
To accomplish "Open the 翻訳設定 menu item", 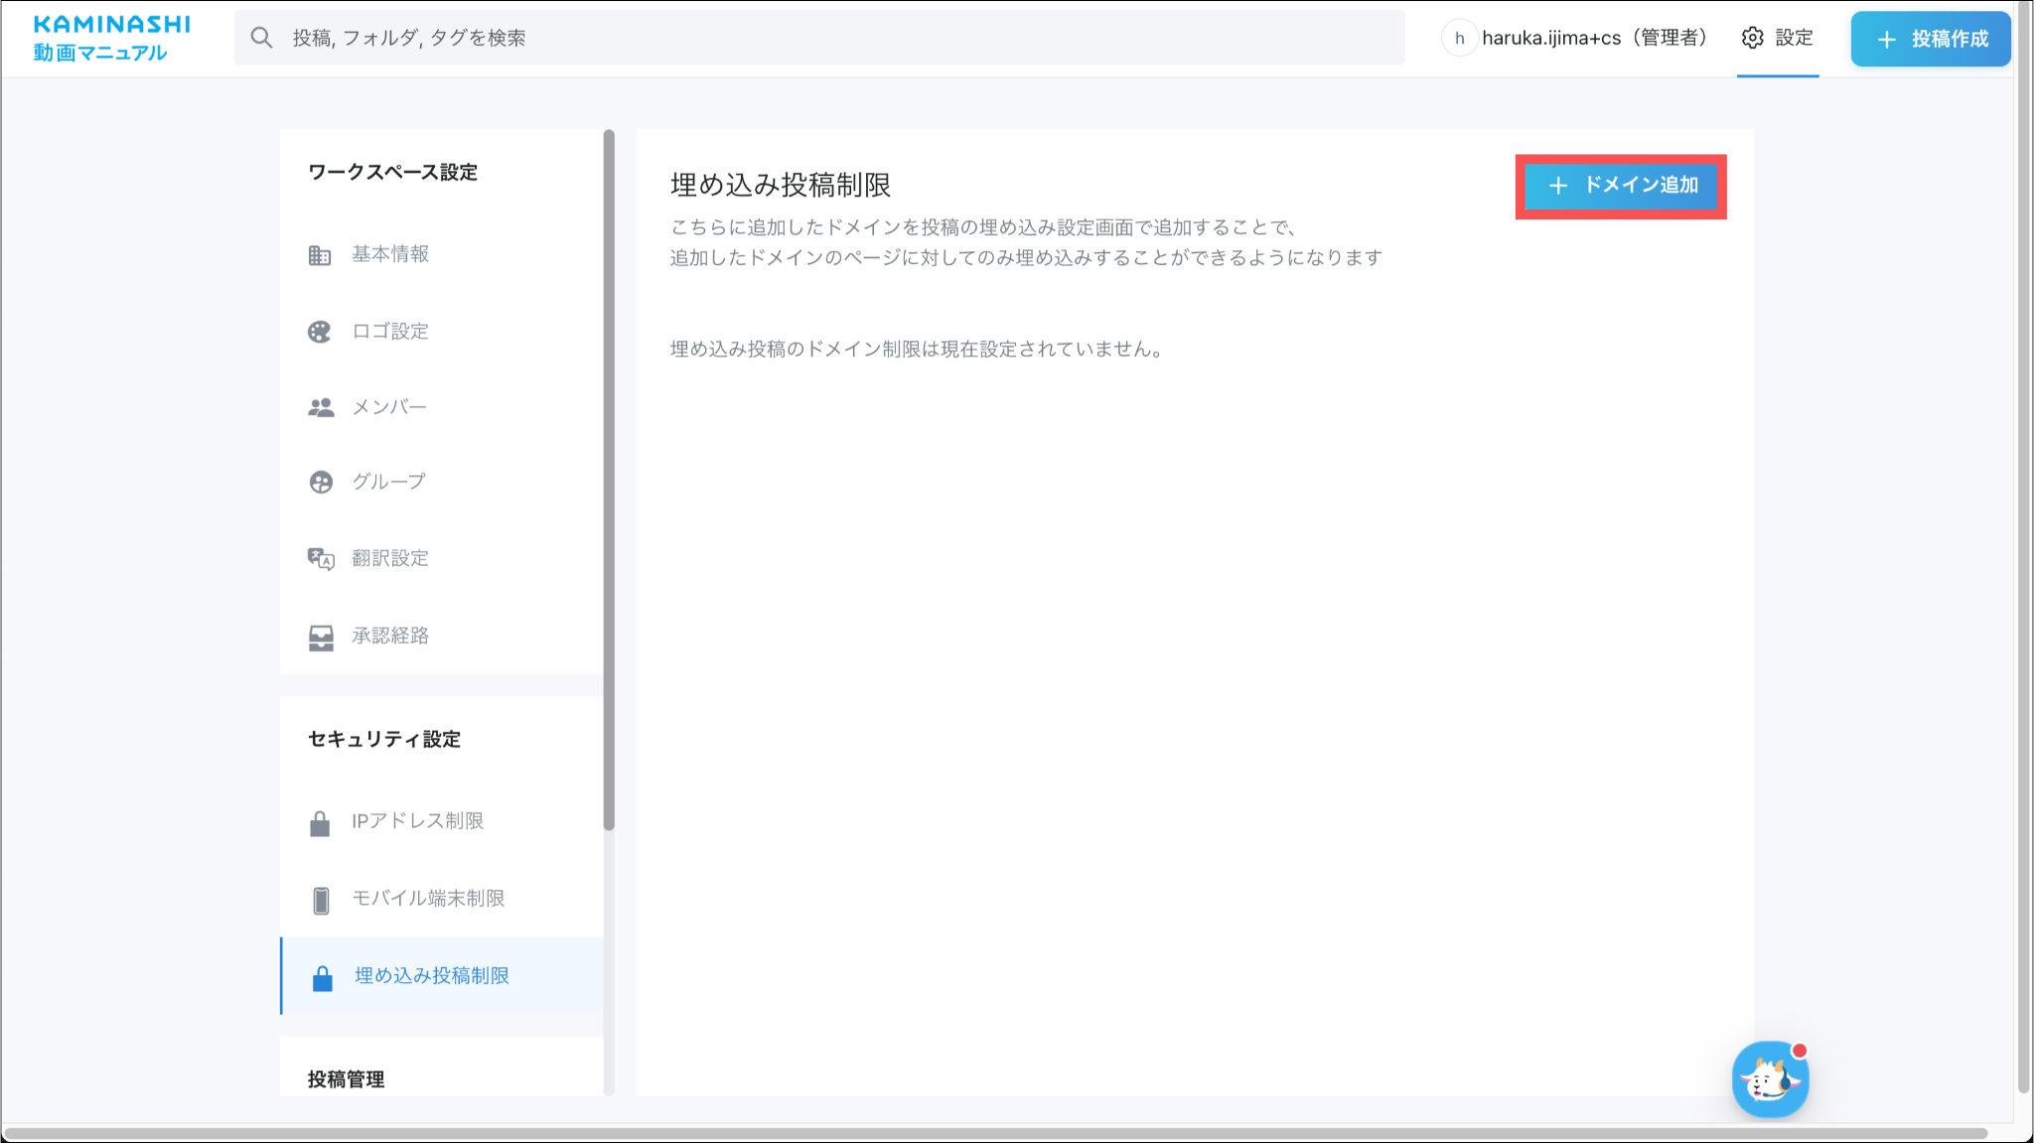I will (390, 559).
